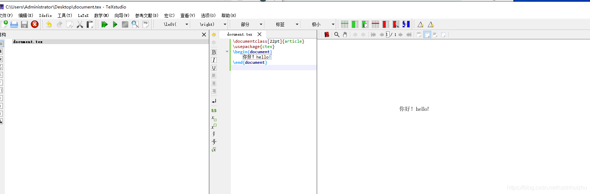The height and width of the screenshot is (194, 590).
Task: Open the 查看(V) menu
Action: 188,16
